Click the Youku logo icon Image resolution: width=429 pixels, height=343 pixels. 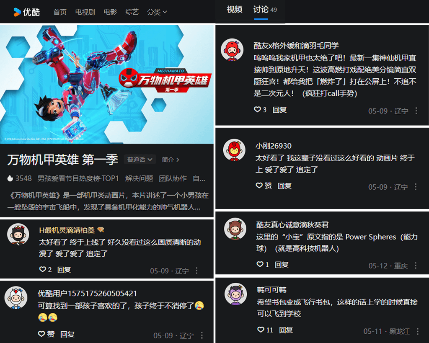[17, 12]
